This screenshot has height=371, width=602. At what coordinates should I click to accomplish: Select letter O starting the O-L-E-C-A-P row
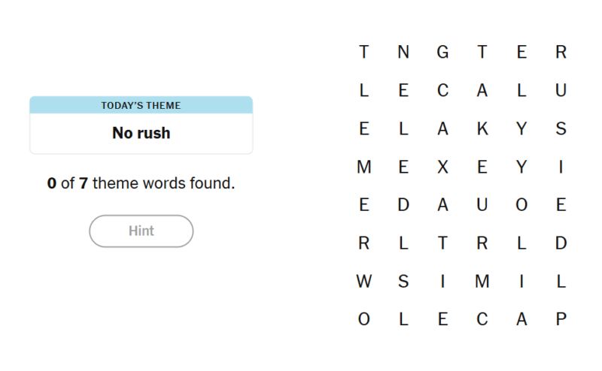point(364,319)
